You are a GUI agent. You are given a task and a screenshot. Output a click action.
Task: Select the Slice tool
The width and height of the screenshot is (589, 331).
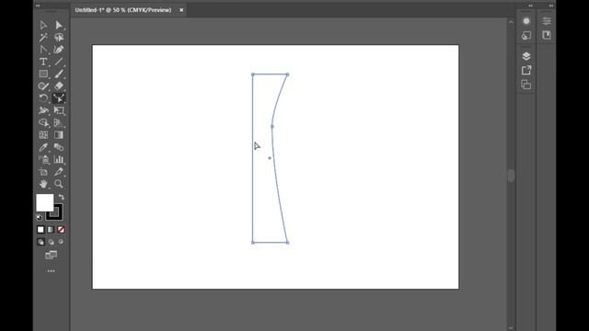59,172
